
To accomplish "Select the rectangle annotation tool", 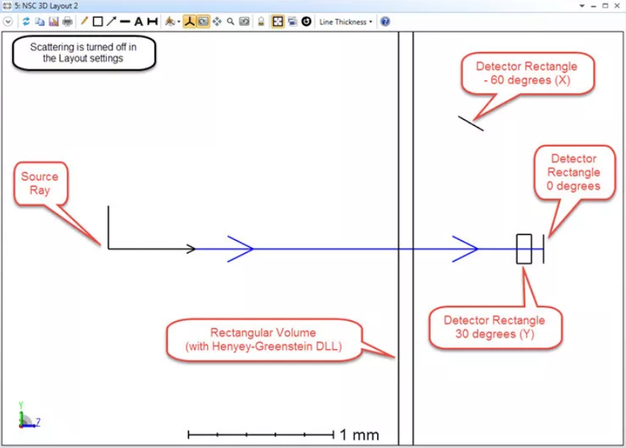I will point(98,22).
